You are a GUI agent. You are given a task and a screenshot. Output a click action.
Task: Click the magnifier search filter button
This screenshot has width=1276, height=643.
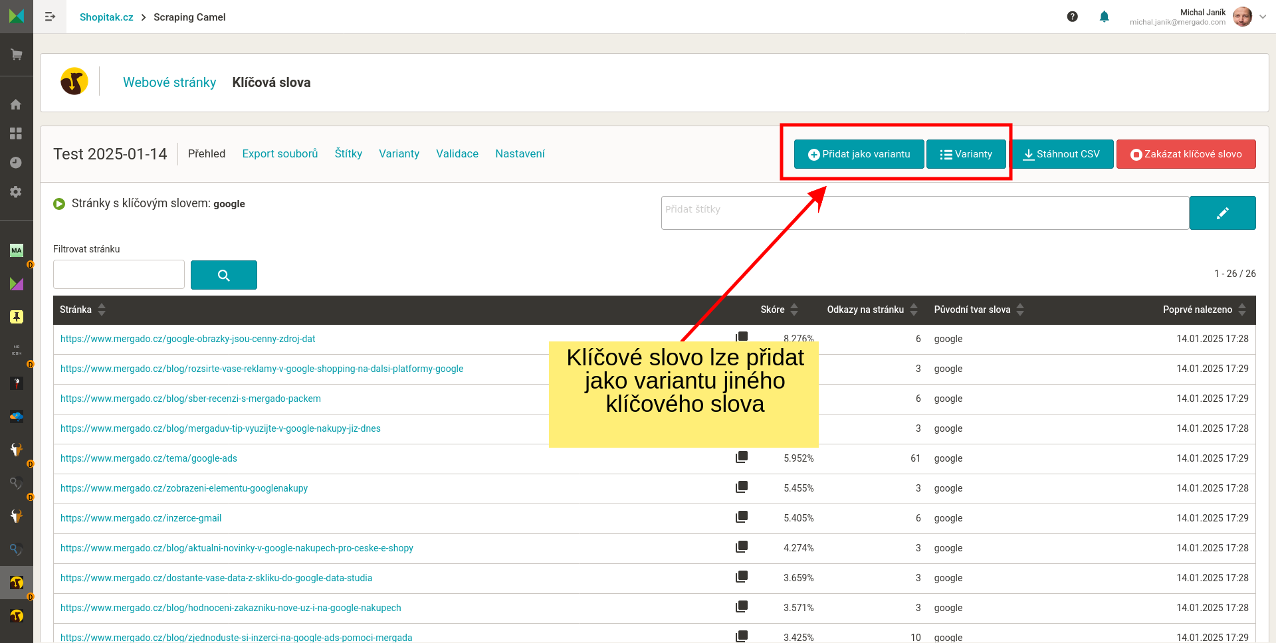pos(223,275)
